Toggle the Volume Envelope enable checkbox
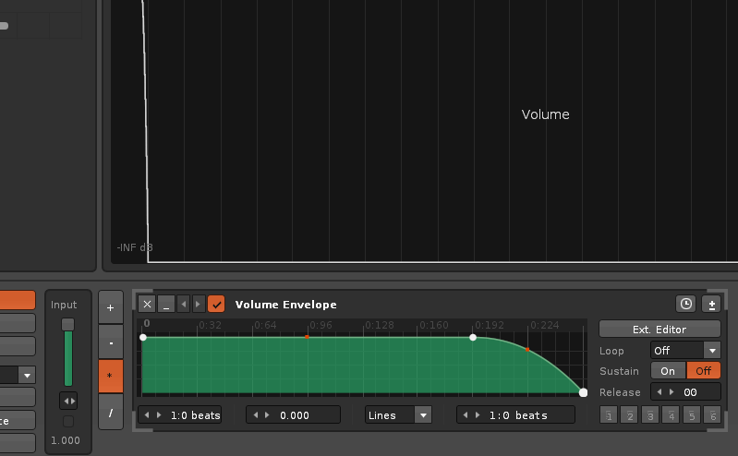Image resolution: width=738 pixels, height=456 pixels. coord(216,304)
